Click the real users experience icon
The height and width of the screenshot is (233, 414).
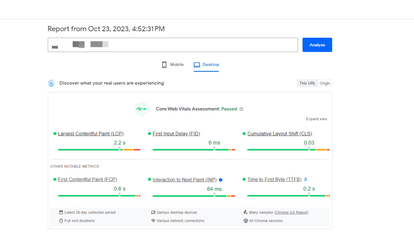point(51,83)
